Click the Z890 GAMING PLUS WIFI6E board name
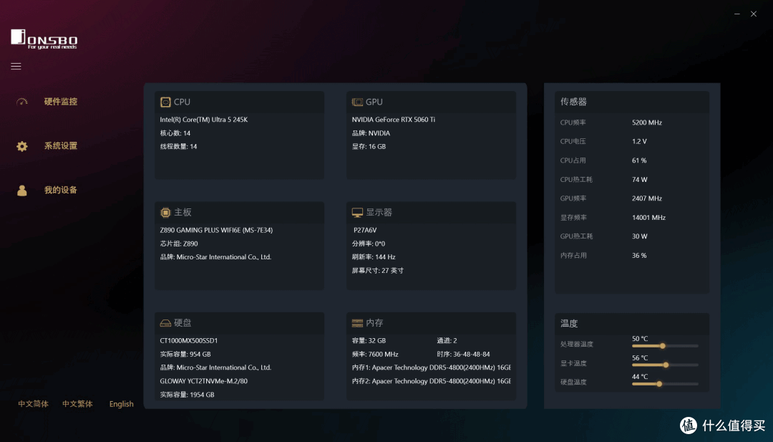The height and width of the screenshot is (442, 773). coord(216,231)
